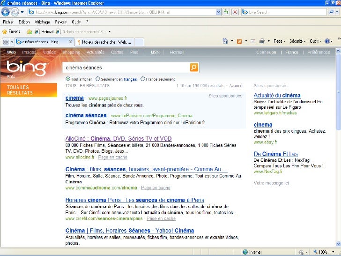Open the Sécurité command bar menu
341x256 pixels.
pyautogui.click(x=298, y=41)
